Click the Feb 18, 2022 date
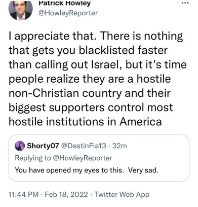 tap(66, 194)
